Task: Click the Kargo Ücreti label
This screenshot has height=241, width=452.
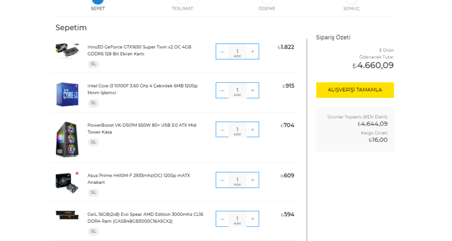Action: 374,133
